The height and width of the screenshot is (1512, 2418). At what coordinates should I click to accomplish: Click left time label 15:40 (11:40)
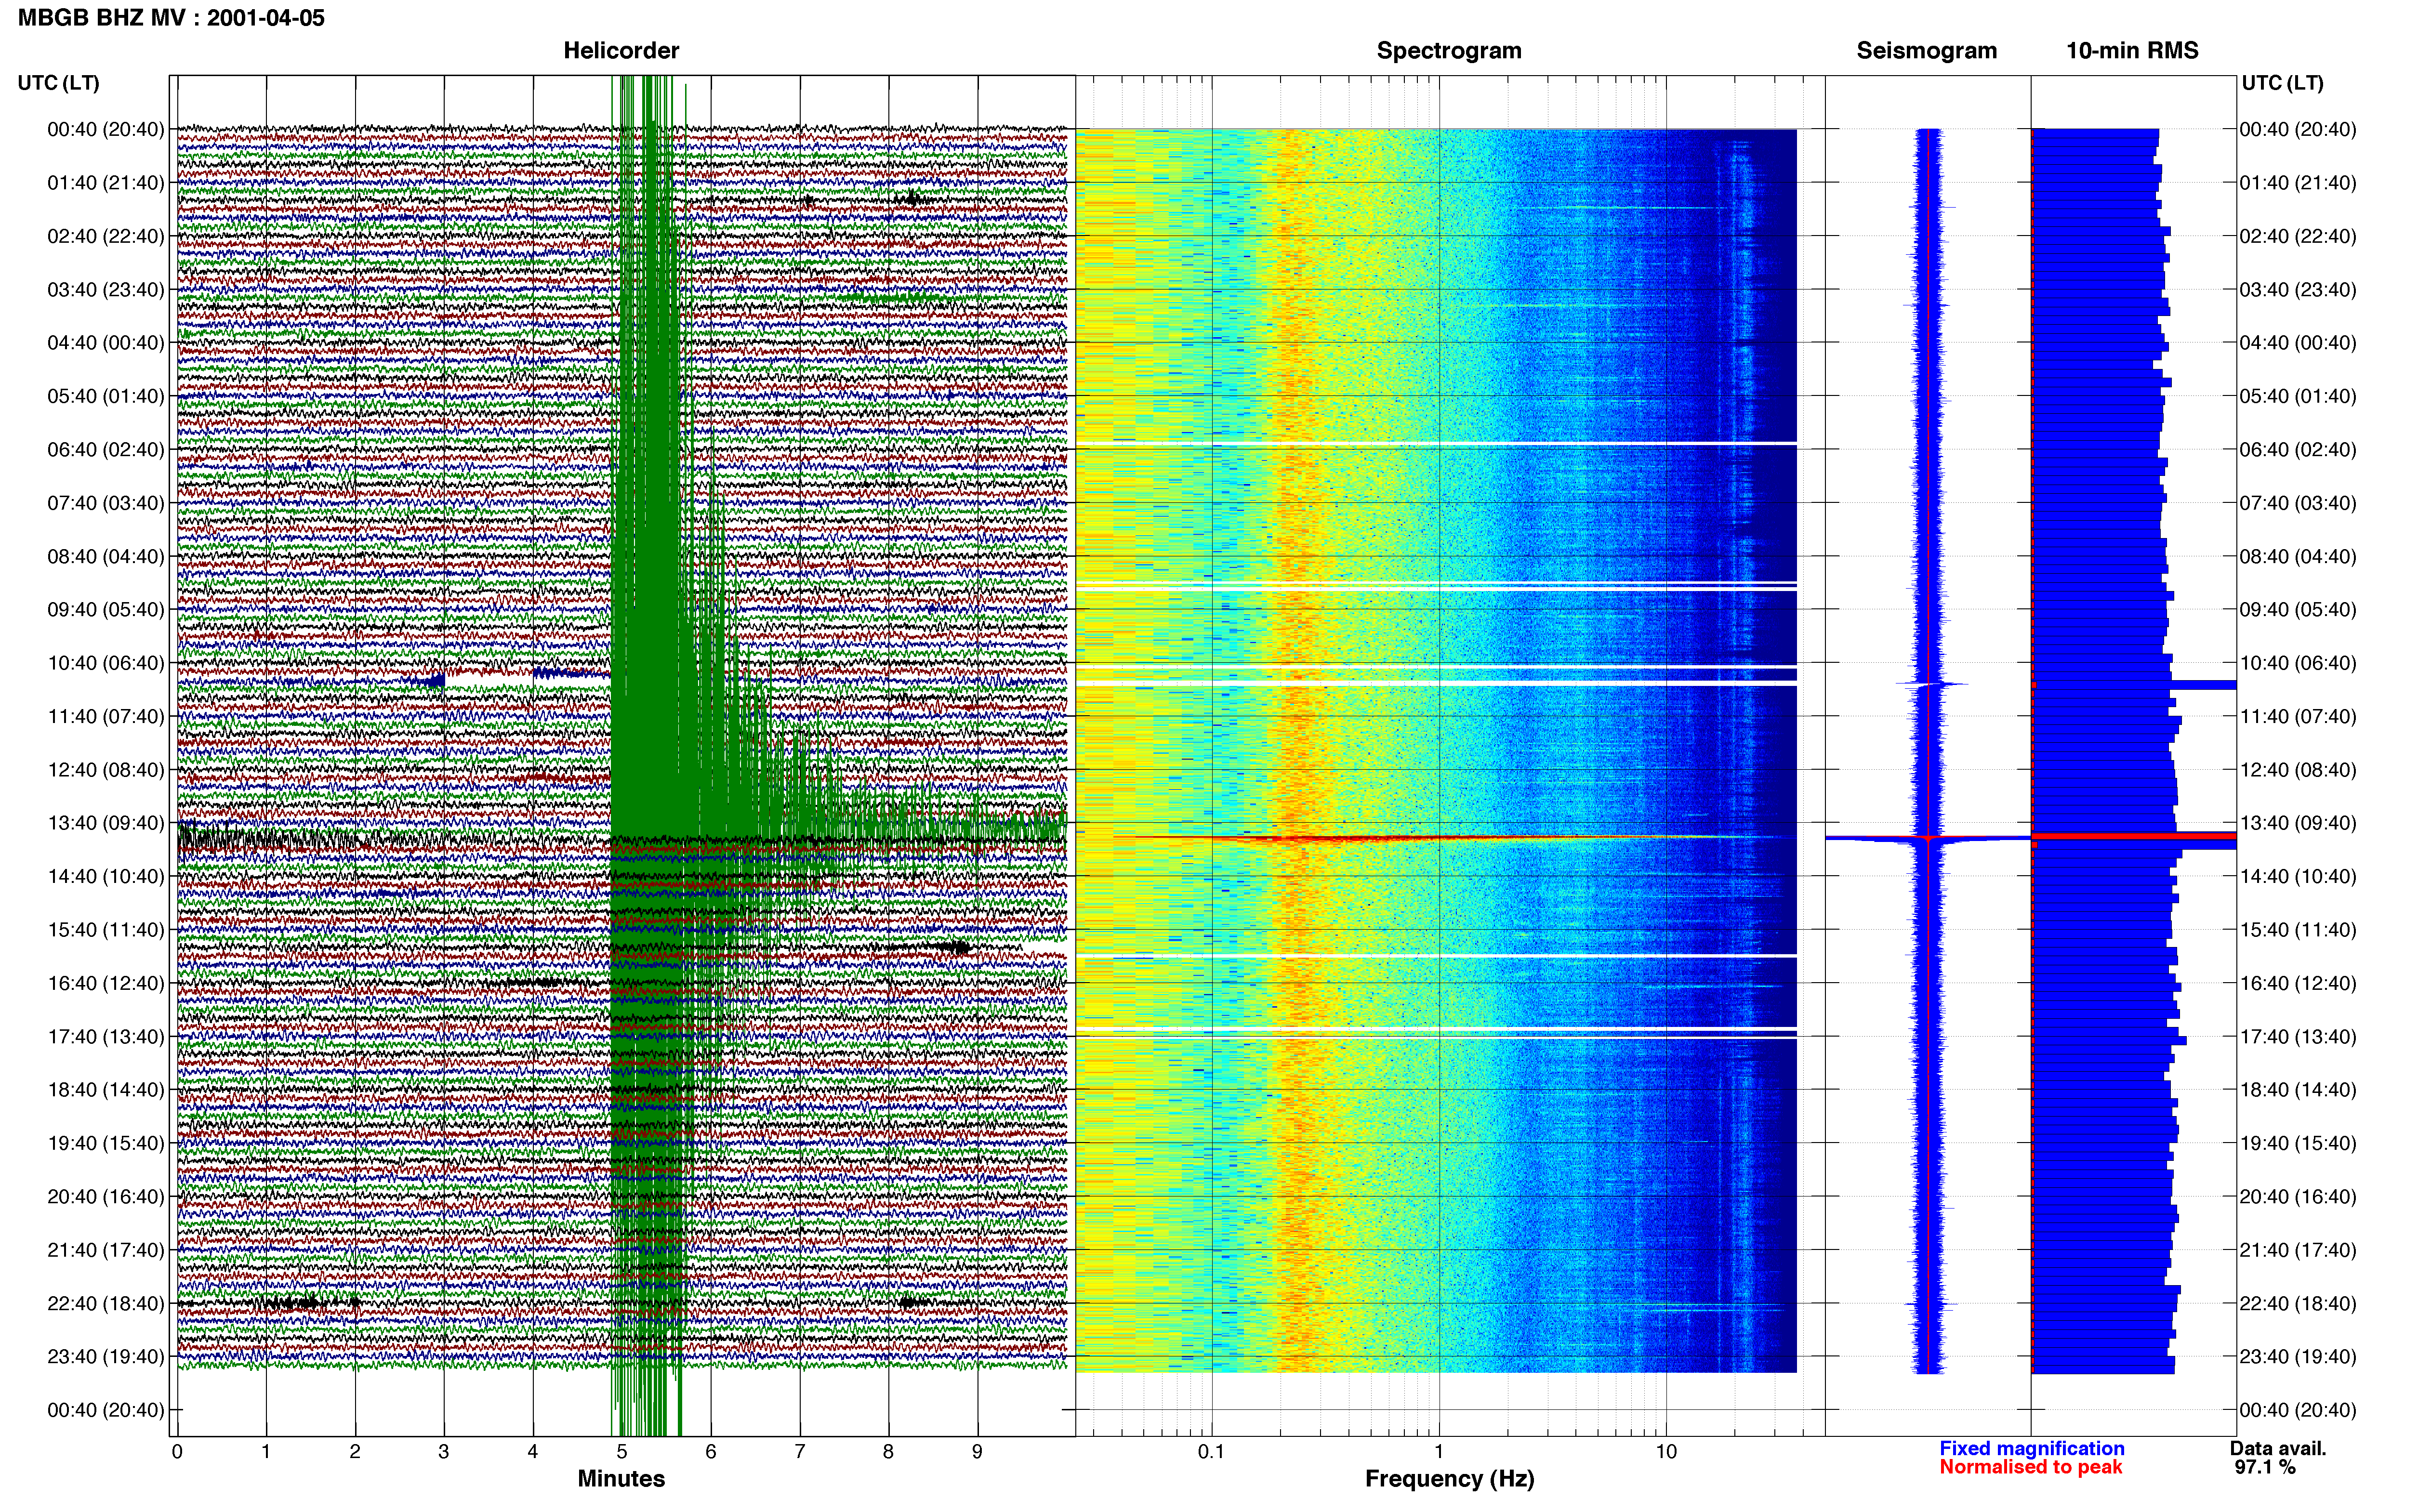tap(106, 930)
